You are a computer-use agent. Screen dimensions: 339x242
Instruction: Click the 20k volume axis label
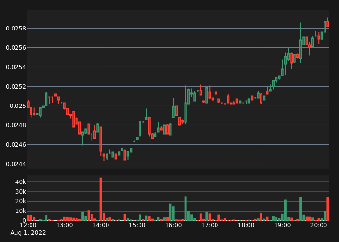20,201
